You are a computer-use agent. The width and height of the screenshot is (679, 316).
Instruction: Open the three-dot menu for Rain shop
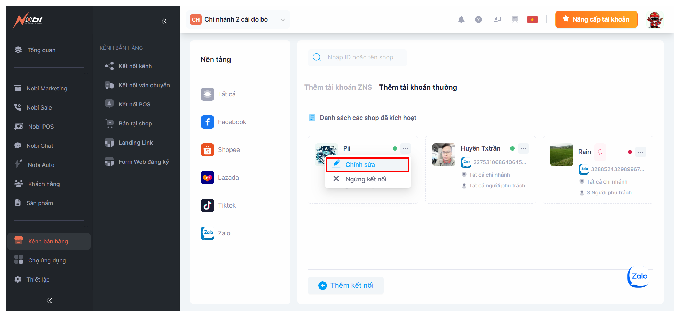(640, 152)
